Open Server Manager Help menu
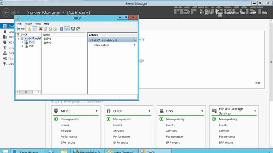 coord(264,13)
